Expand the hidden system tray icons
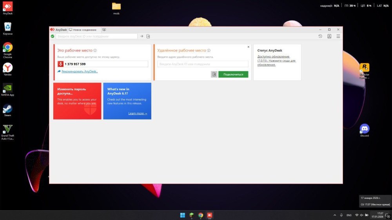This screenshot has height=220, width=392. [x=335, y=215]
